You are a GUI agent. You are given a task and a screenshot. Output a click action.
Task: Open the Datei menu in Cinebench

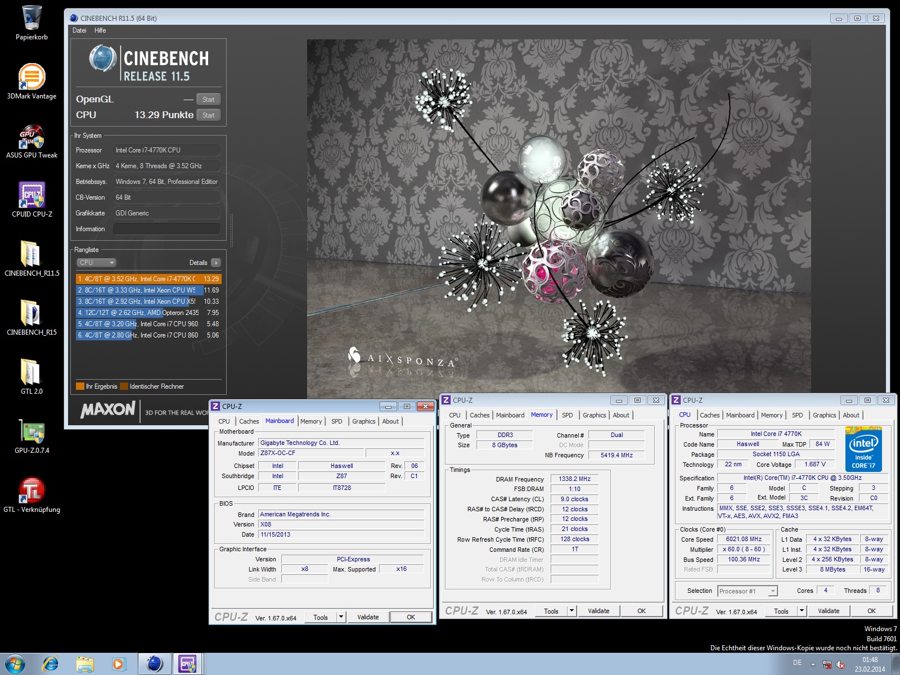(79, 30)
